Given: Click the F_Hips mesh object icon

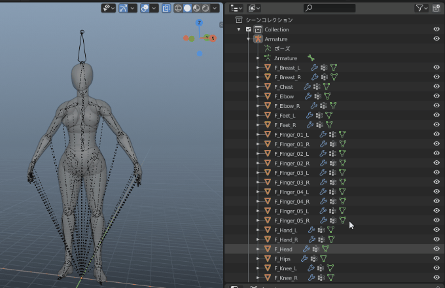Looking at the screenshot, I should coord(268,259).
